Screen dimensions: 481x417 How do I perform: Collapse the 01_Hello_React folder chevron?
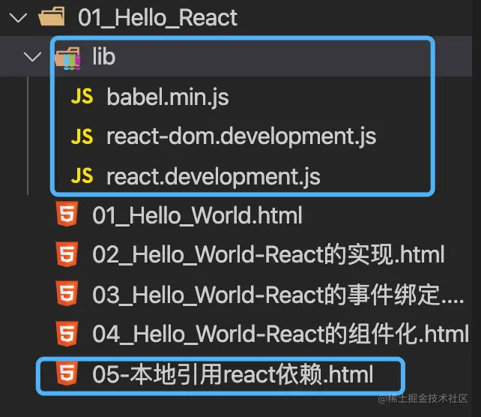point(19,18)
